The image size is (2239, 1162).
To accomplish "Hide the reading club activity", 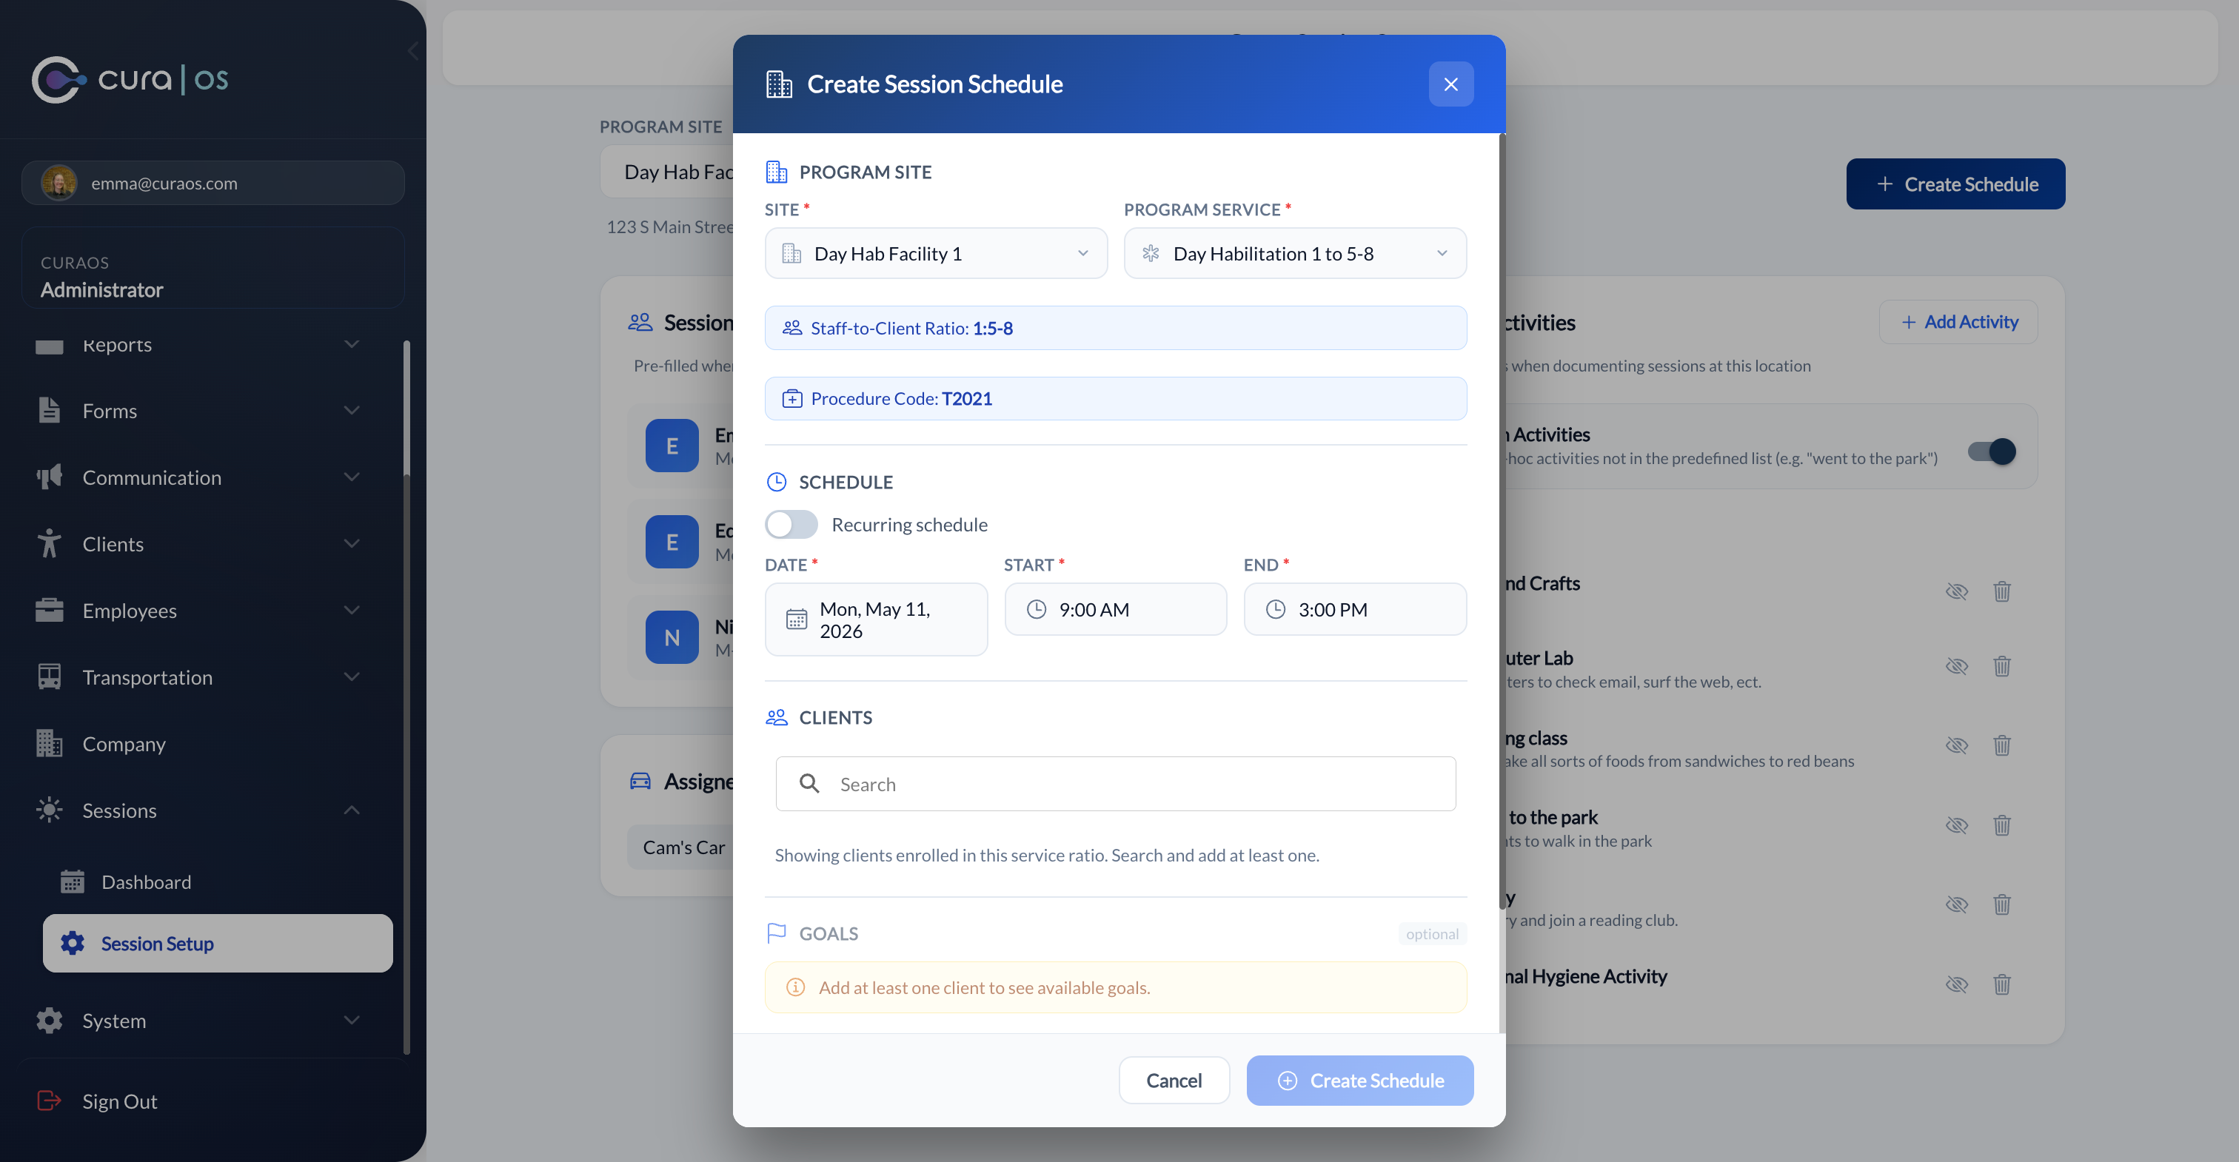I will click(1955, 904).
